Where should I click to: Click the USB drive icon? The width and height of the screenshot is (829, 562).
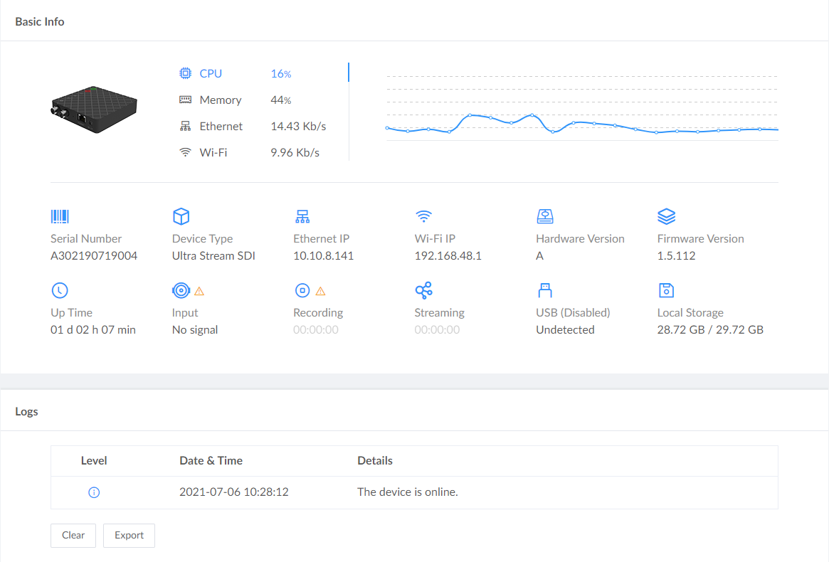(545, 290)
